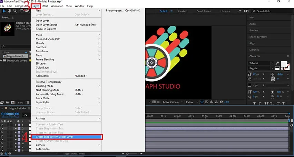Show more workspaces via double-arrow icon
Image resolution: width=294 pixels, height=157 pixels.
point(239,11)
